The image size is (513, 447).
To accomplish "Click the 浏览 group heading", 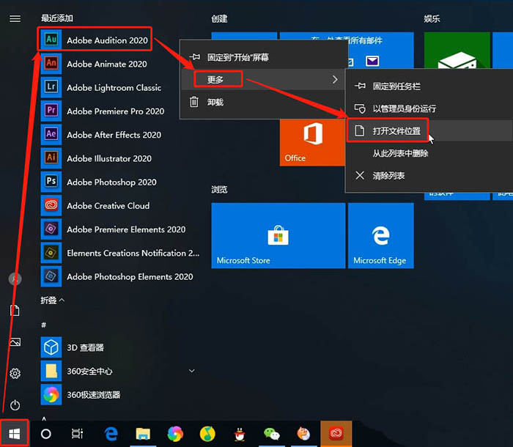I will 219,189.
